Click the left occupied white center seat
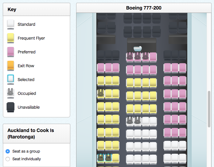This screenshot has width=214, height=167. click(x=130, y=121)
